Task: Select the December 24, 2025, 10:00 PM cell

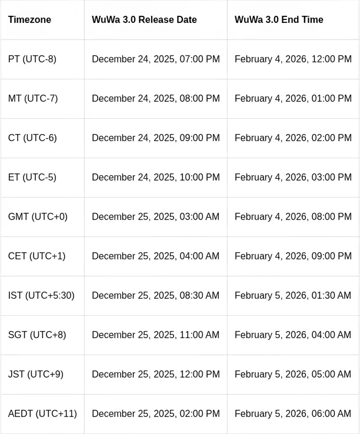Action: 156,177
